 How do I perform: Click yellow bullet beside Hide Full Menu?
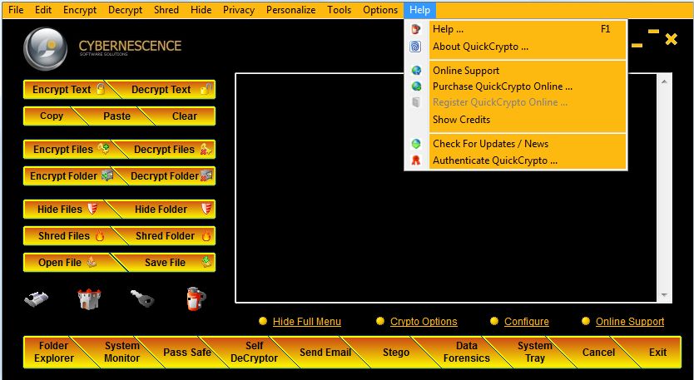tap(263, 321)
